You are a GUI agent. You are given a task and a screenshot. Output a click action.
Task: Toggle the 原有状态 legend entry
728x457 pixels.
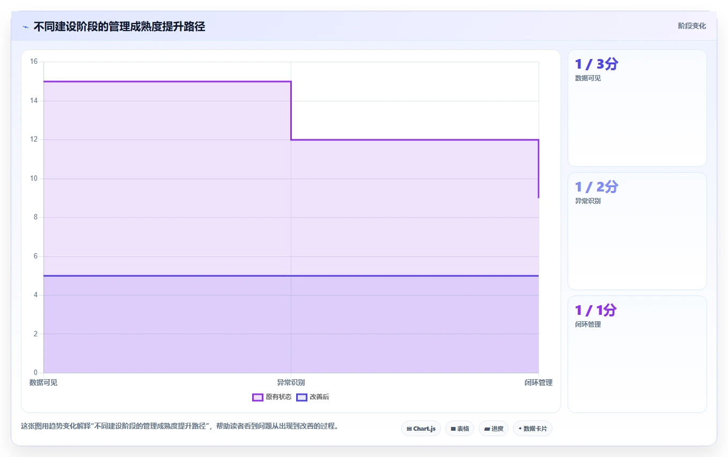[x=272, y=397]
